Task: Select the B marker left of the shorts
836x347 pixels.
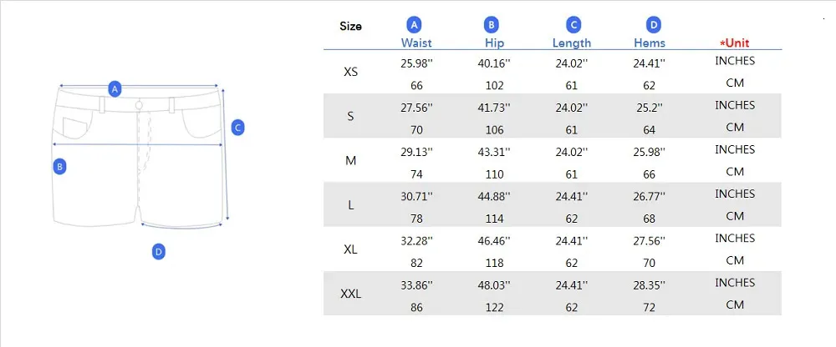Action: click(x=59, y=167)
